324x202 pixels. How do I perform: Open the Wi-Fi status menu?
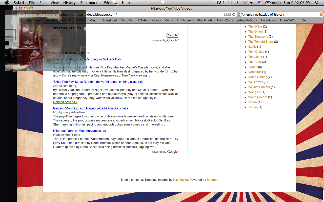coord(245,3)
